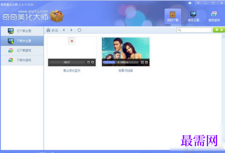Click the 杨幂冯绍峰 download progress bar
This screenshot has width=225, height=153.
[121, 62]
